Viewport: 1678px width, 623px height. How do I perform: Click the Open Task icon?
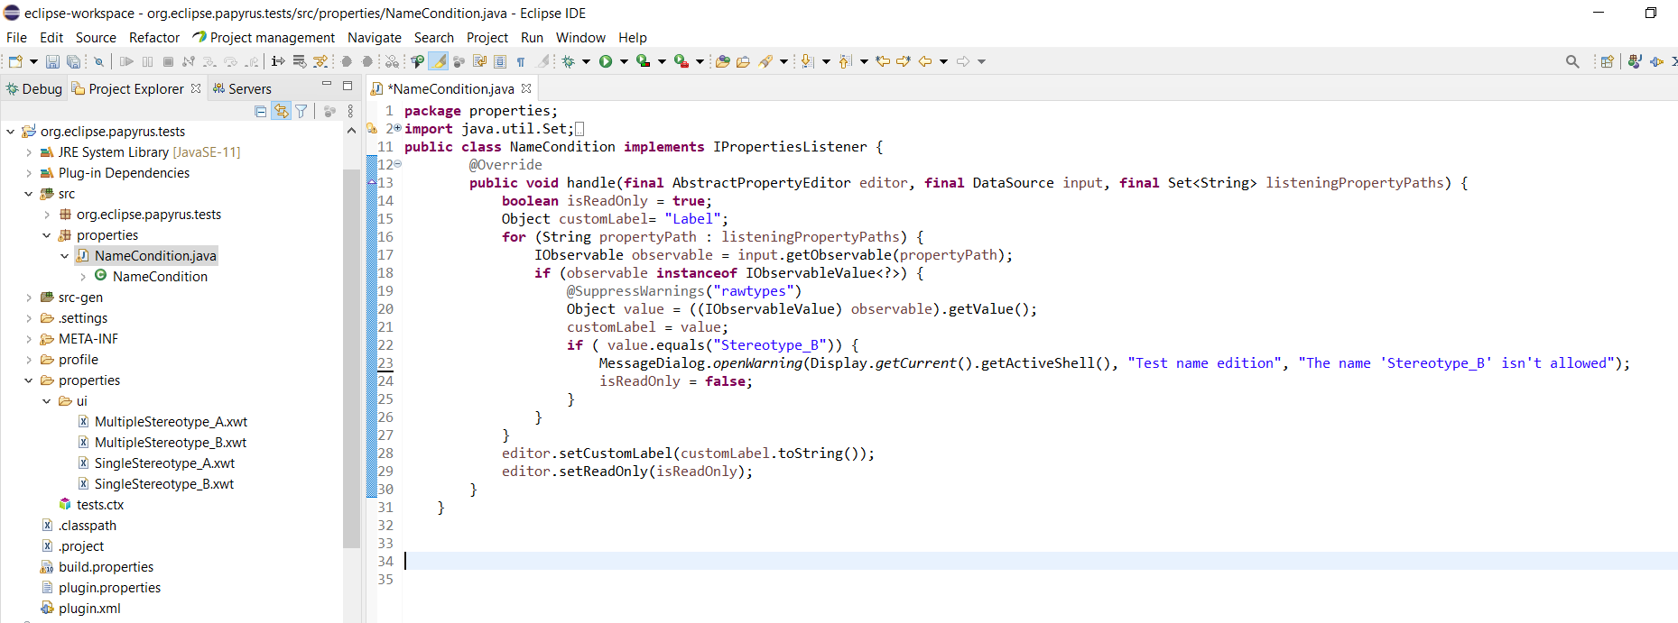[x=743, y=61]
